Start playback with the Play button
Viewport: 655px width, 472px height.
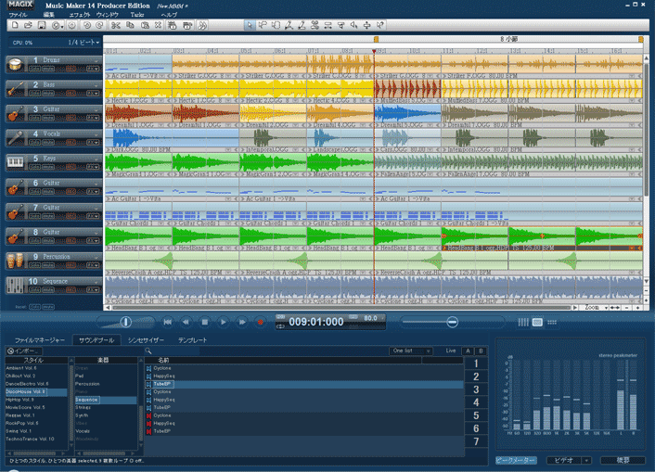point(223,322)
